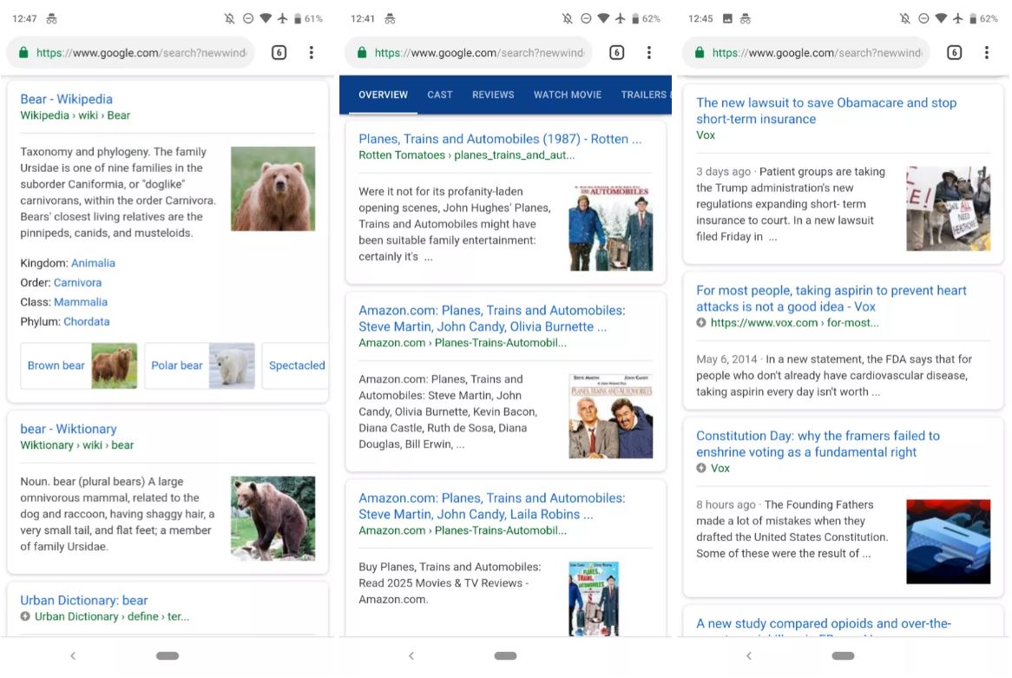This screenshot has width=1012, height=678.
Task: Click the Chordata phylum link
Action: (x=87, y=321)
